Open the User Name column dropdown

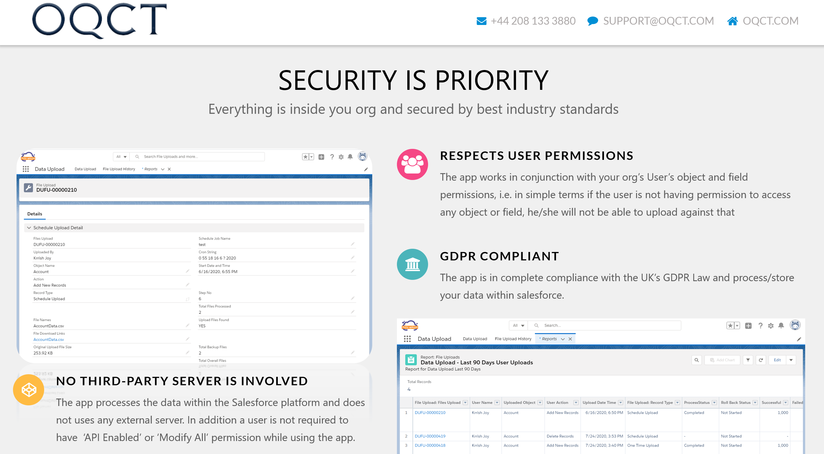click(497, 402)
